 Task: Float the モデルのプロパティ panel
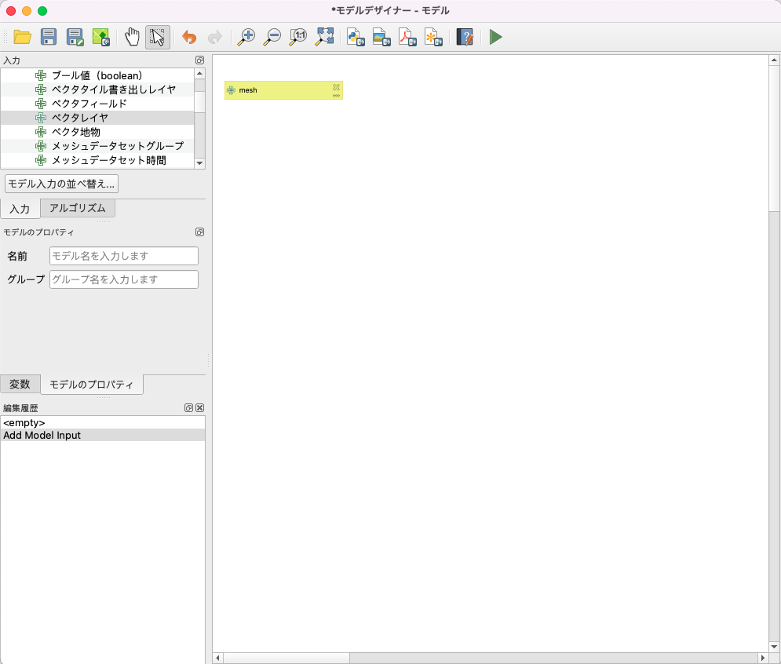(x=199, y=232)
